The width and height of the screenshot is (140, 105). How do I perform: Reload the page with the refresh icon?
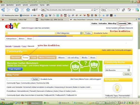[17, 10]
